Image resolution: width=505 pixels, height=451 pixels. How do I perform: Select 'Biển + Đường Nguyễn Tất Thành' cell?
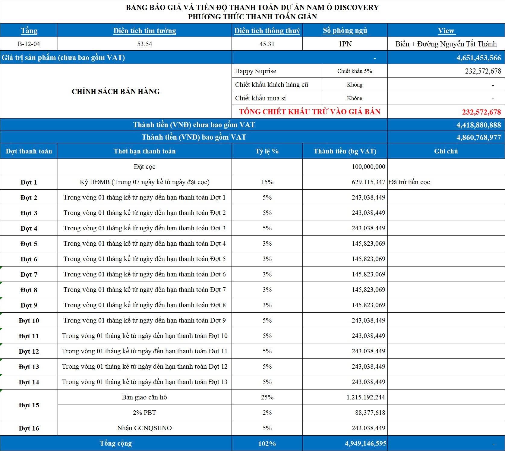pos(446,44)
